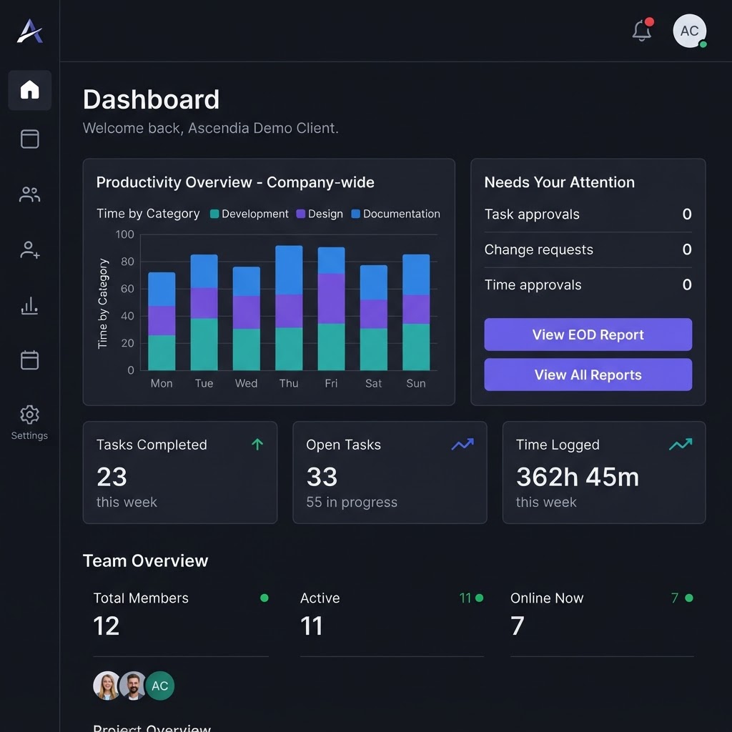Open notifications bell icon
732x732 pixels.
point(642,31)
